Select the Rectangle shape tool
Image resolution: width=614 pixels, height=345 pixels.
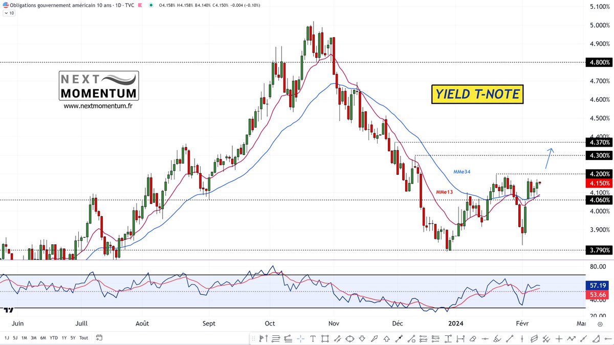click(325, 338)
